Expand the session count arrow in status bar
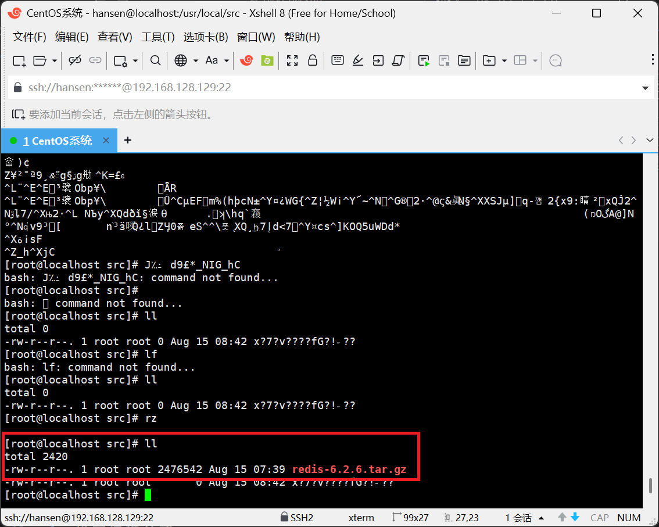Image resolution: width=659 pixels, height=527 pixels. click(x=542, y=518)
